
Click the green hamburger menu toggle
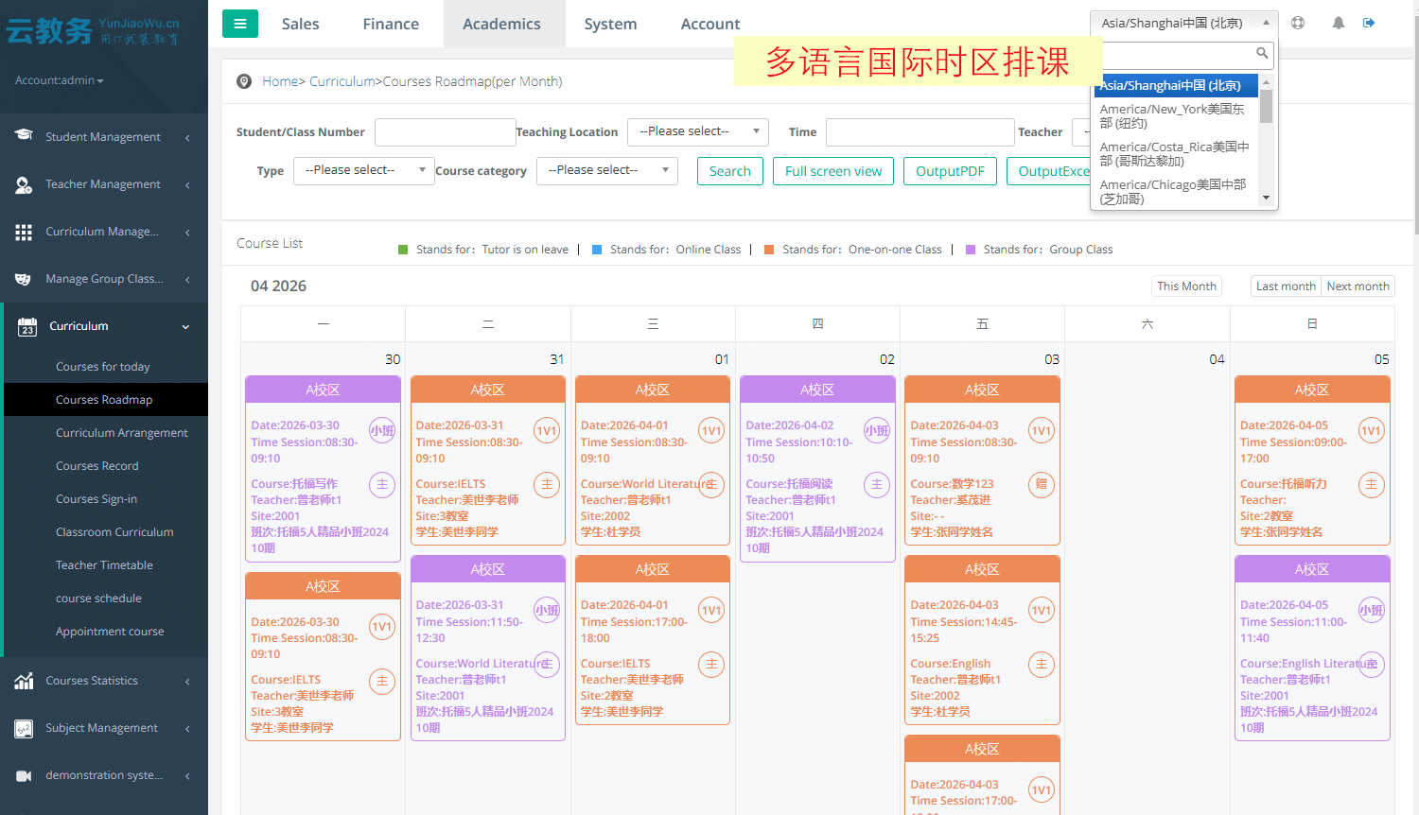[x=239, y=24]
